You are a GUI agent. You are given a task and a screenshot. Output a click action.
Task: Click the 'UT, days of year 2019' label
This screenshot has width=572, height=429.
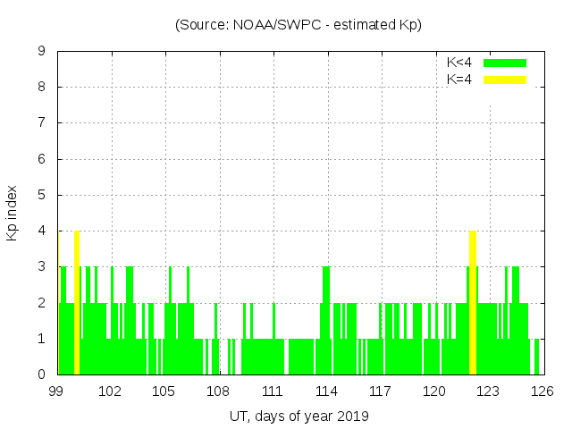point(299,416)
